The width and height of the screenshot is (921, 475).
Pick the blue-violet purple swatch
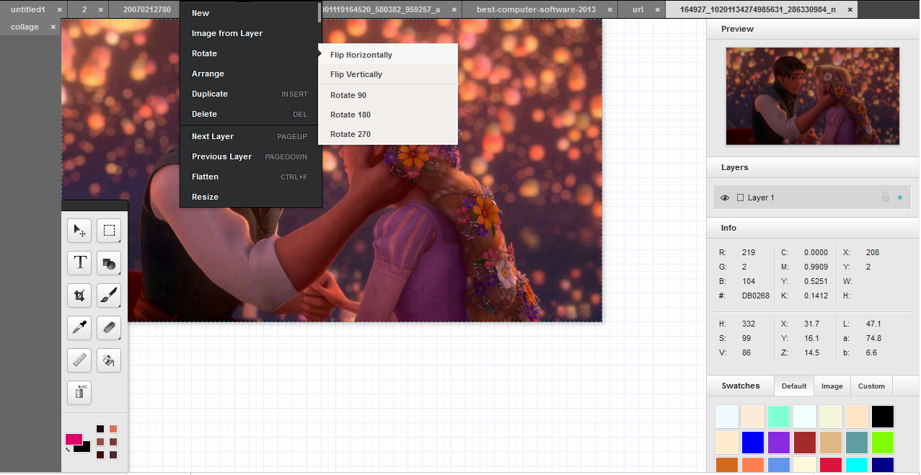tap(779, 443)
